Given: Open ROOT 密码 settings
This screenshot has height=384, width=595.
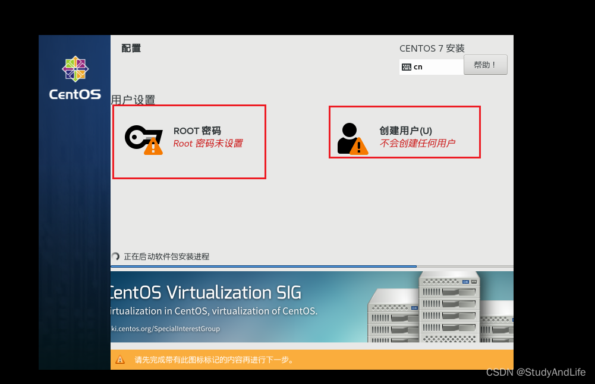Looking at the screenshot, I should (x=190, y=142).
